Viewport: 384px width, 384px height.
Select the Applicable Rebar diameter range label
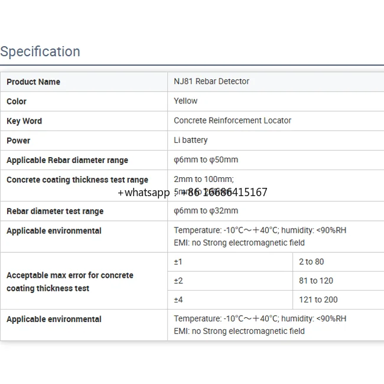[x=67, y=160]
